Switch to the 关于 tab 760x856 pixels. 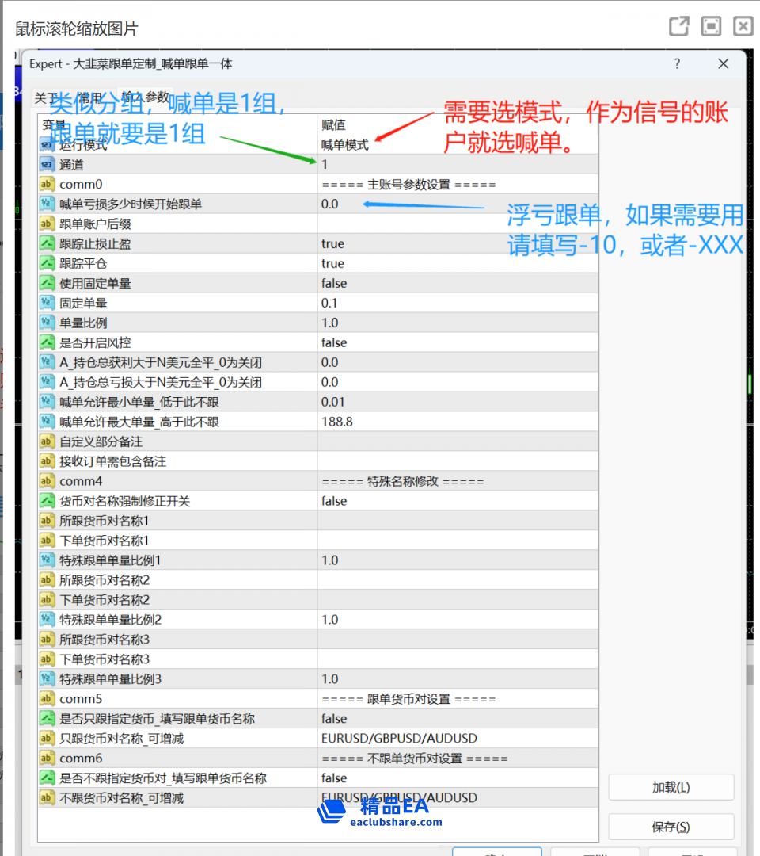pos(45,97)
